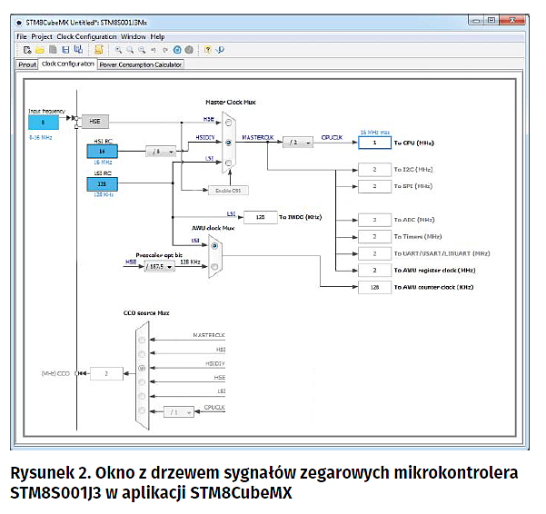Click the New Project toolbar icon
This screenshot has height=514, width=546.
[x=27, y=50]
